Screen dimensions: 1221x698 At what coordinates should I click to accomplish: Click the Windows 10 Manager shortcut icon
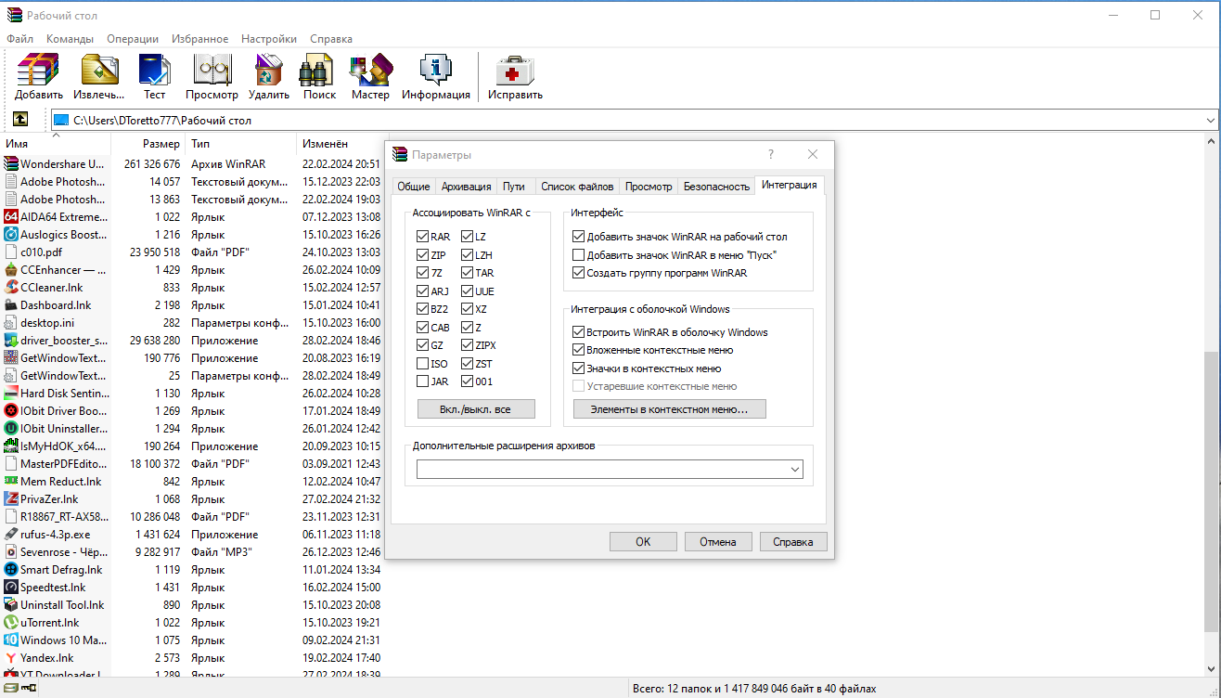[11, 640]
